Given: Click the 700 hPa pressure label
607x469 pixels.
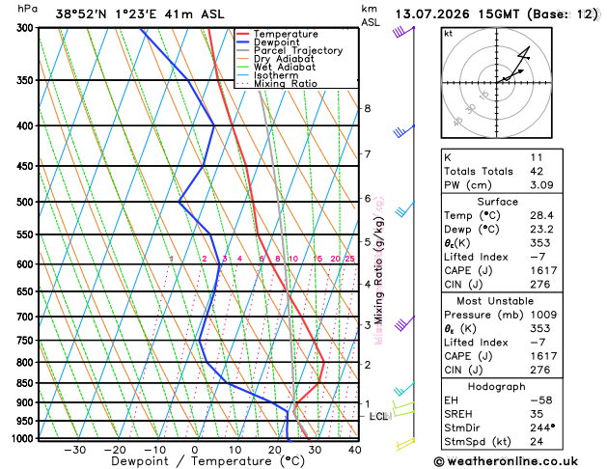Looking at the screenshot, I should coord(27,317).
